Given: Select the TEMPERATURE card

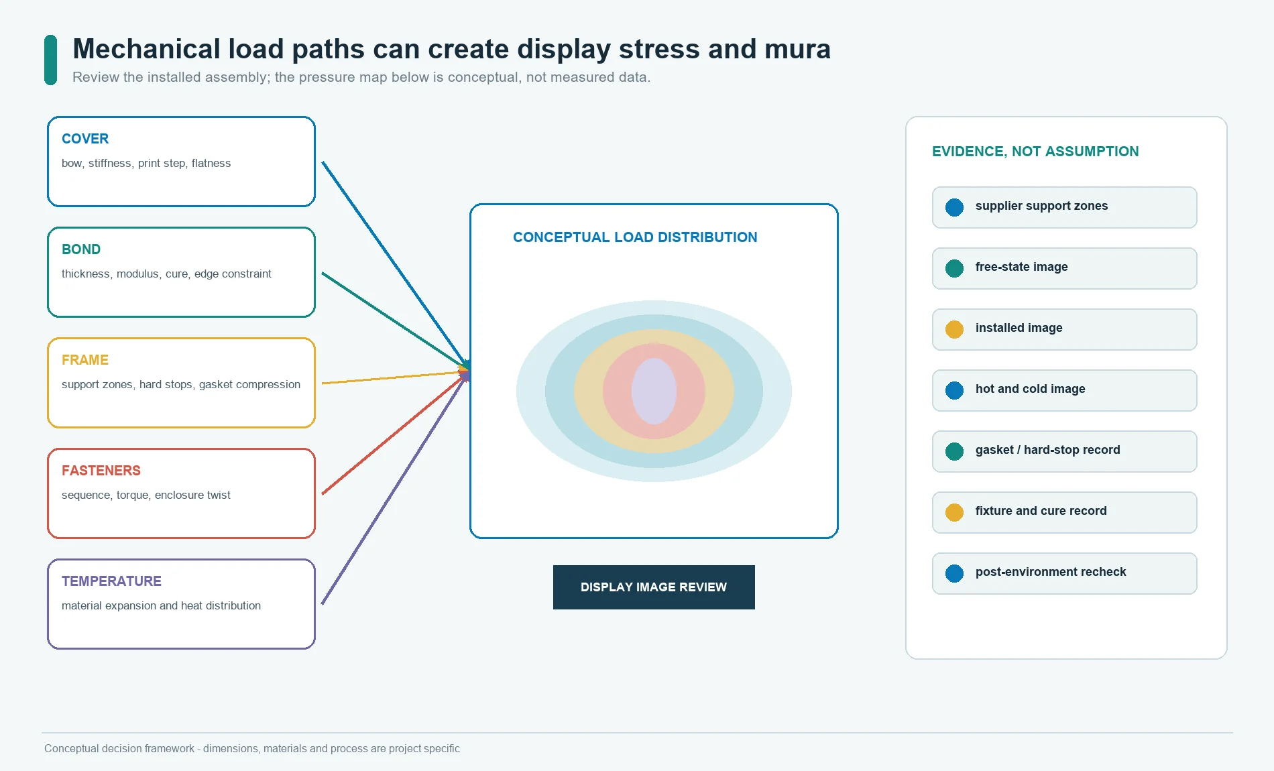Looking at the screenshot, I should point(181,604).
